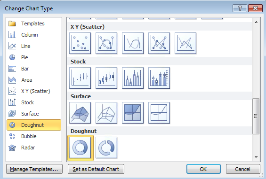Confirm with the OK button
This screenshot has width=266, height=179.
point(203,169)
